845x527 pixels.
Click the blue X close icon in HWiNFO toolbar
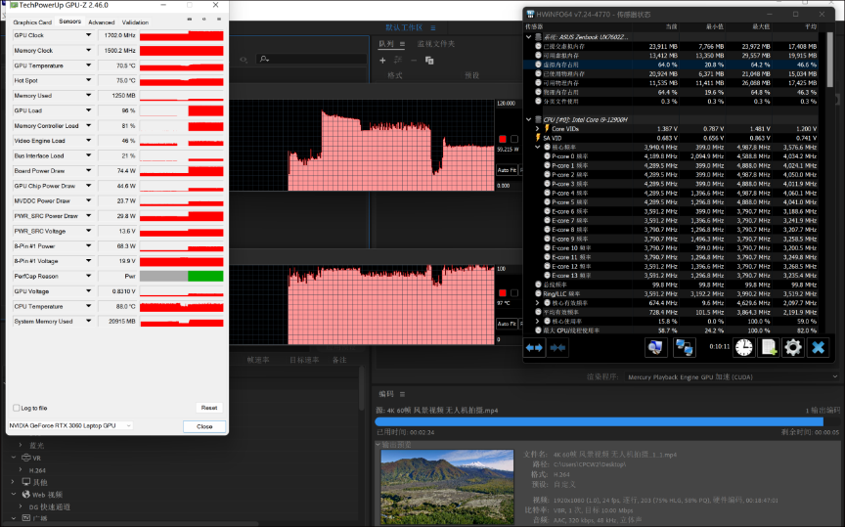coord(818,347)
